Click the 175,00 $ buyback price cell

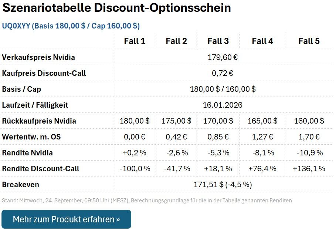(176, 121)
